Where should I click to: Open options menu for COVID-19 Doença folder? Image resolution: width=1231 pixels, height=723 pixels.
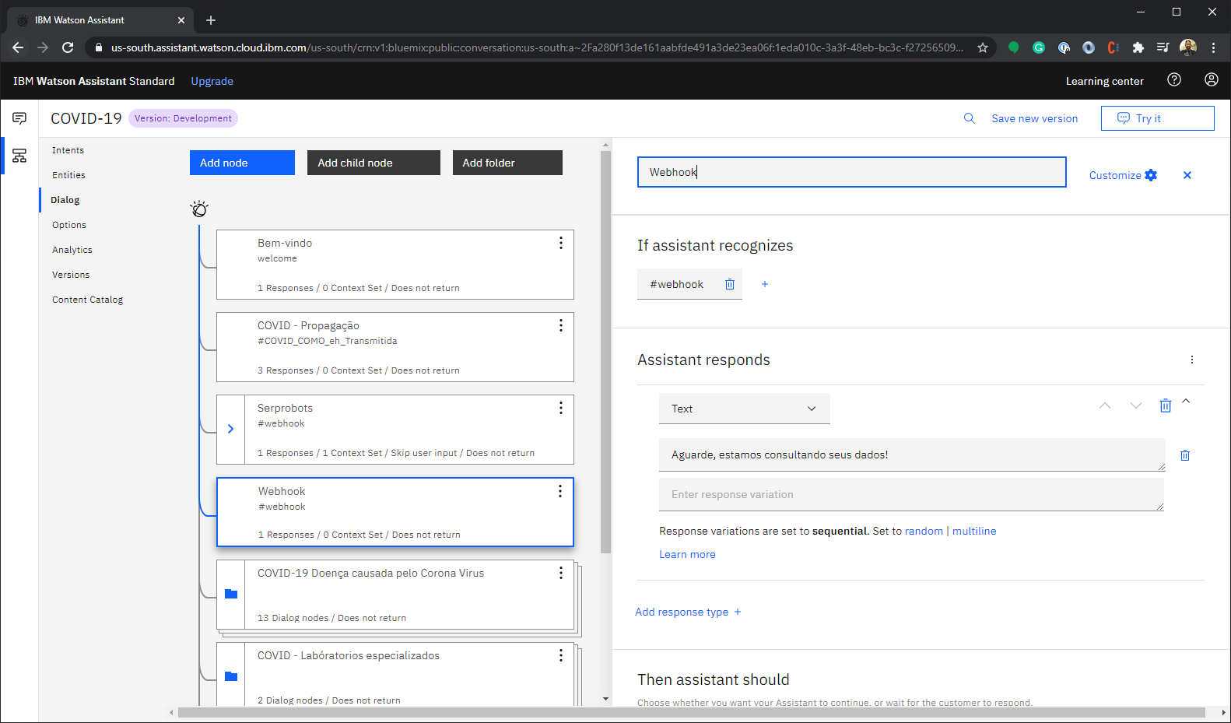point(560,573)
